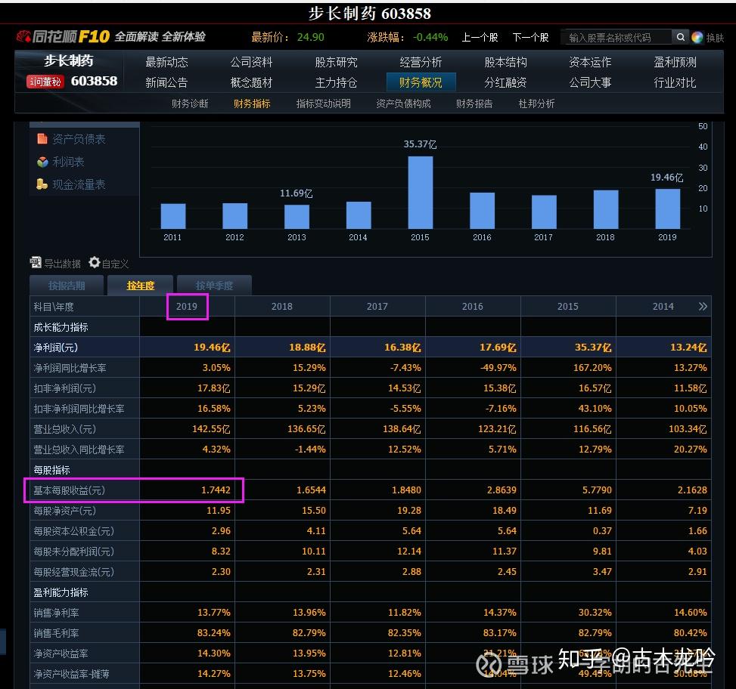
Task: Open the 利润表 pie chart icon
Action: [x=42, y=162]
